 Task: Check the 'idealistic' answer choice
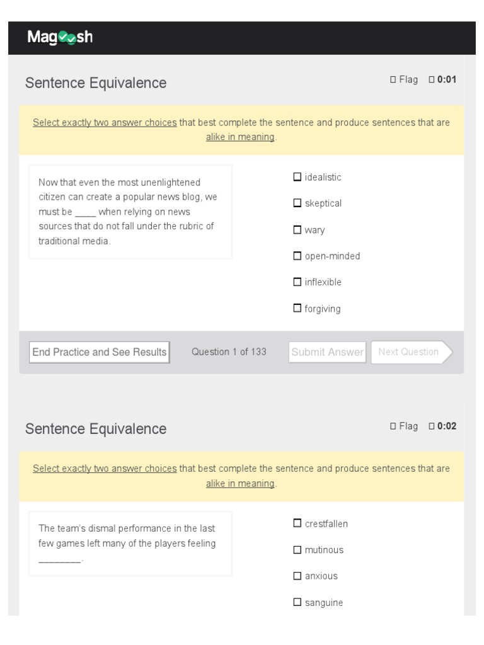point(297,177)
